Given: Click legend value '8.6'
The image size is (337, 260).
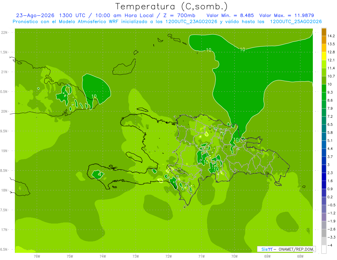Looking at the screenshot, I should (x=330, y=100).
